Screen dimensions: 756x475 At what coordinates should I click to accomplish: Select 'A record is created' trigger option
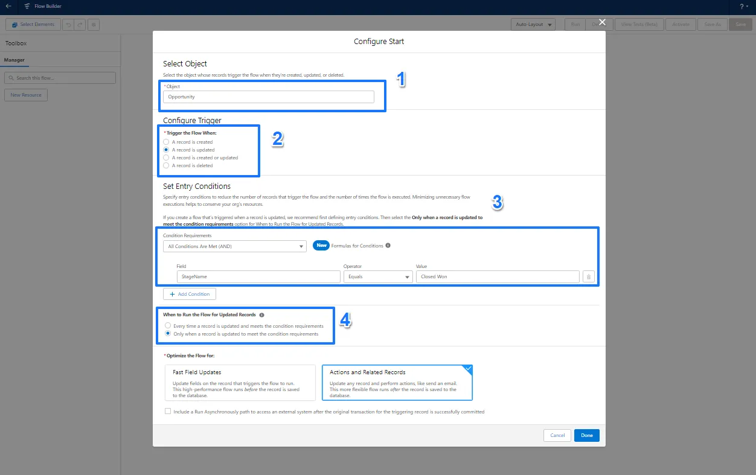[x=166, y=142]
